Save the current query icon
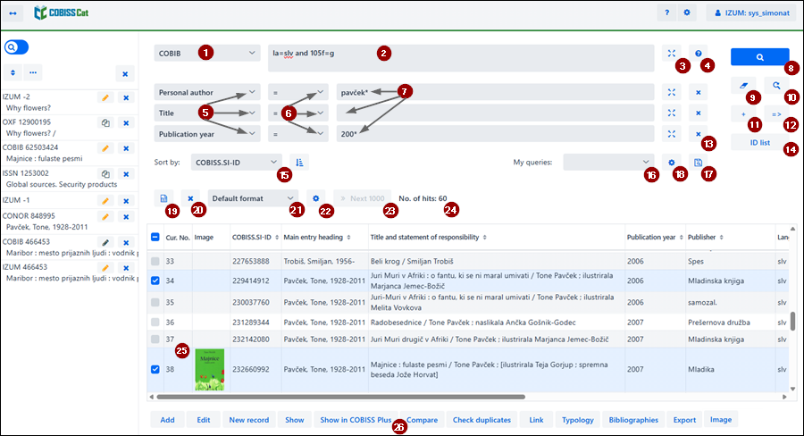Screen dimensions: 804x436 point(698,162)
